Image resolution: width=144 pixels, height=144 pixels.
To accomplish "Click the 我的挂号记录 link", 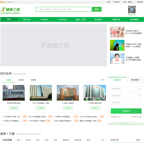I will pos(136,117).
